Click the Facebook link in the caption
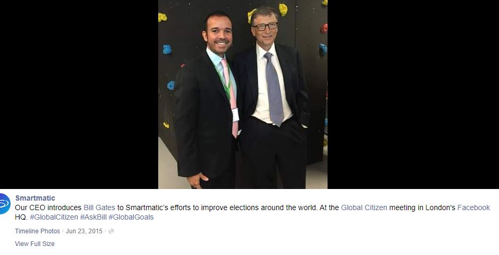The width and height of the screenshot is (499, 255). 474,207
